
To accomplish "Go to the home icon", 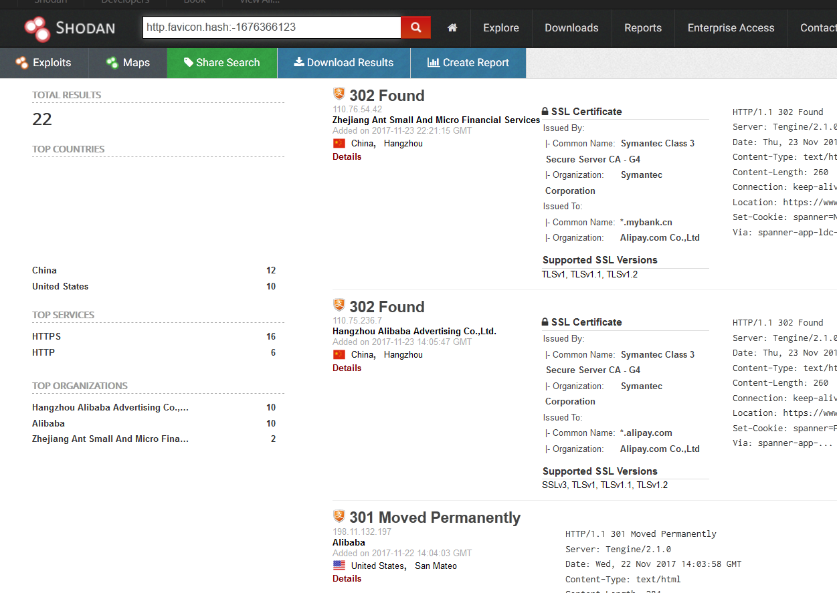I will (452, 28).
